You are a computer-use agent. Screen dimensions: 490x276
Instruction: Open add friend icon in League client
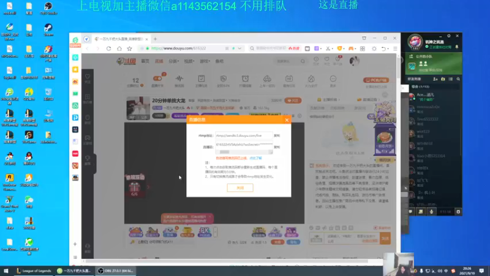click(x=435, y=79)
